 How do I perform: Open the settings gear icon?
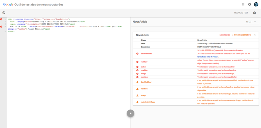coord(254,13)
